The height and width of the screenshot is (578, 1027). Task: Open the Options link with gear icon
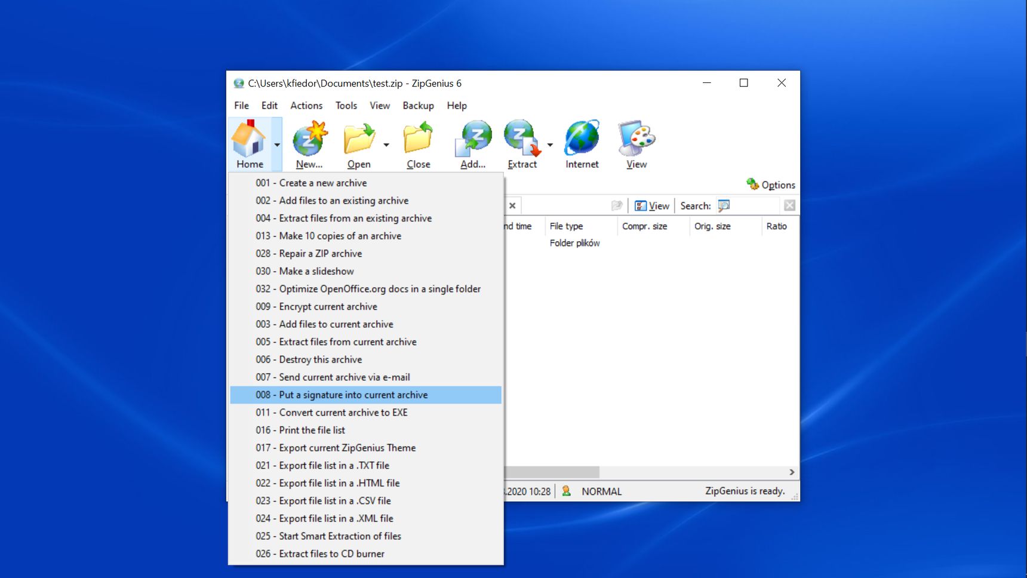point(771,185)
